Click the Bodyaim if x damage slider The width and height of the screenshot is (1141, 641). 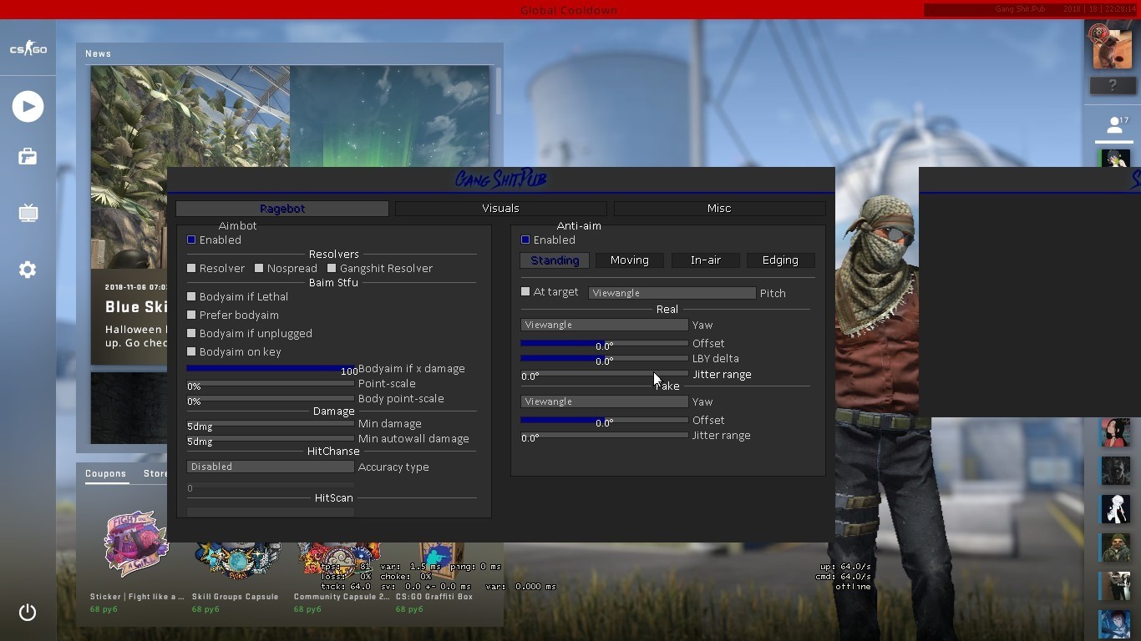(x=270, y=368)
